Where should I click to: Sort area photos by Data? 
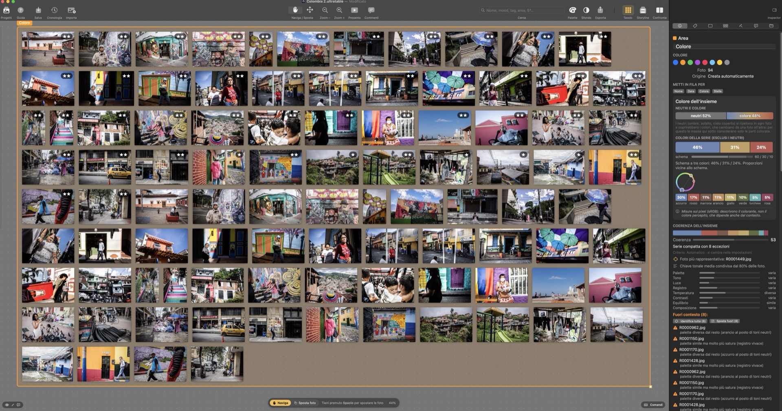pyautogui.click(x=691, y=91)
